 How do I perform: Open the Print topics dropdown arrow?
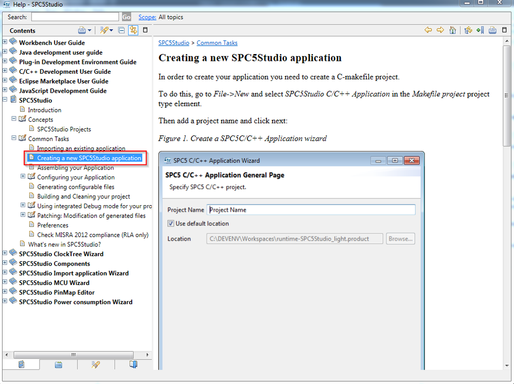[x=90, y=30]
